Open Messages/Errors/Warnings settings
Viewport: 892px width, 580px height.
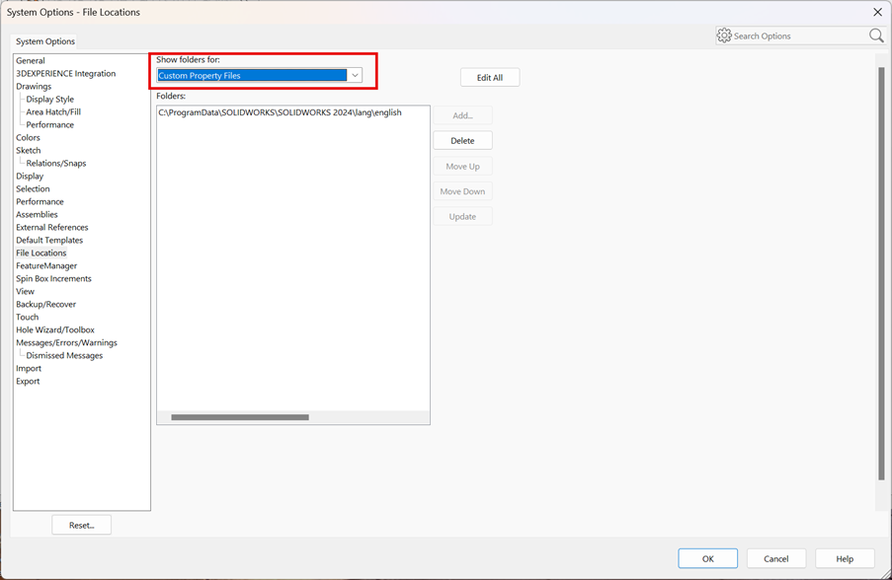[x=66, y=343]
